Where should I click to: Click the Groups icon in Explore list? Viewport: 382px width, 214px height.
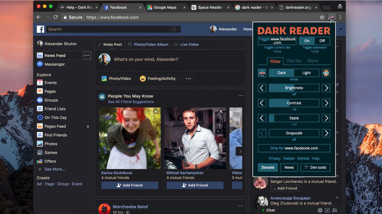pyautogui.click(x=40, y=100)
